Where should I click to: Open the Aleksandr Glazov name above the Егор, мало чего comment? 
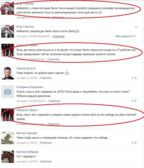[x=27, y=110]
